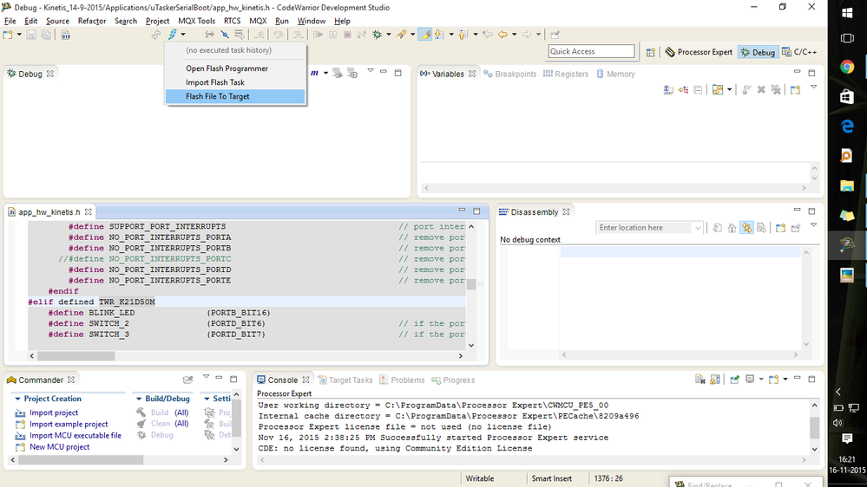Click the yellow Back navigation arrow

(x=502, y=35)
